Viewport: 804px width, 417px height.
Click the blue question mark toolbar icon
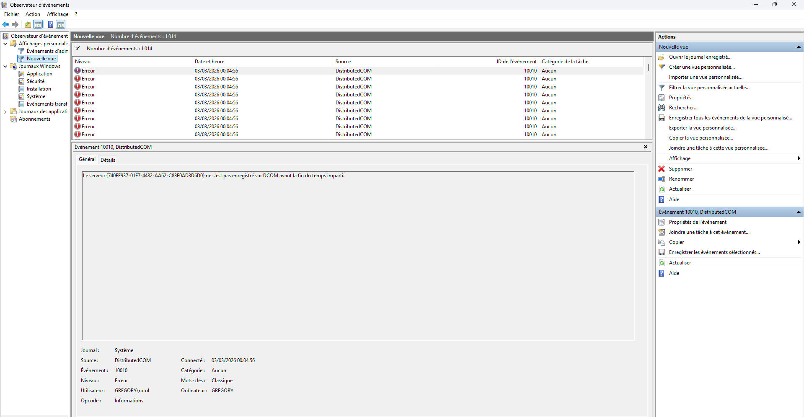[x=50, y=24]
